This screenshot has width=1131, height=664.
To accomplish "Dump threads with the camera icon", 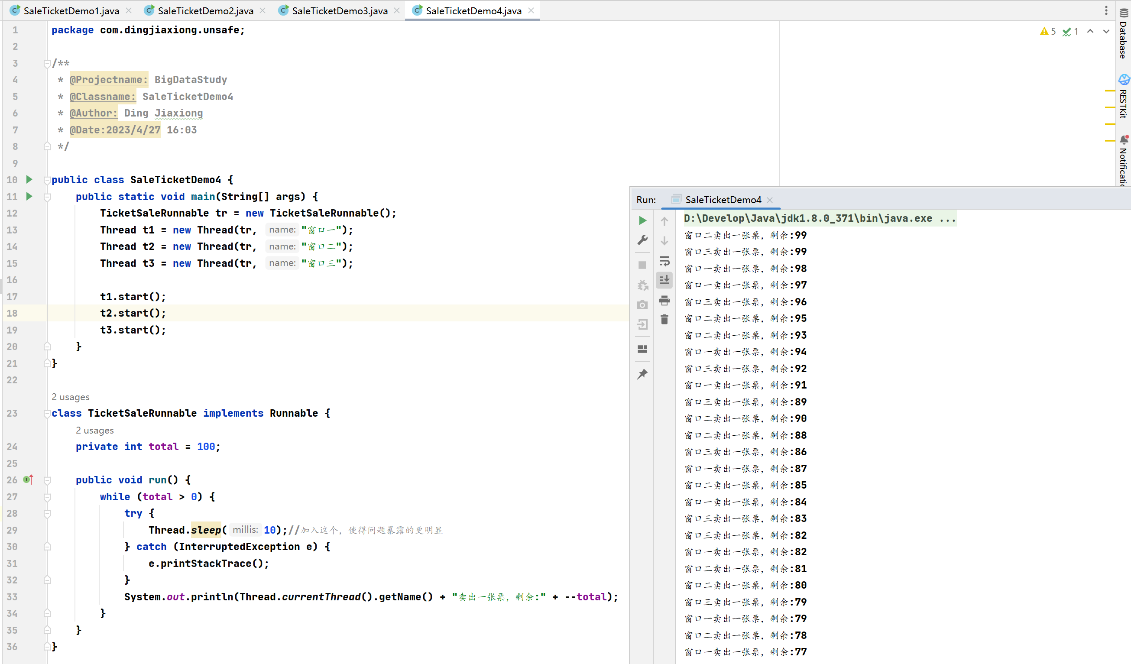I will (642, 304).
